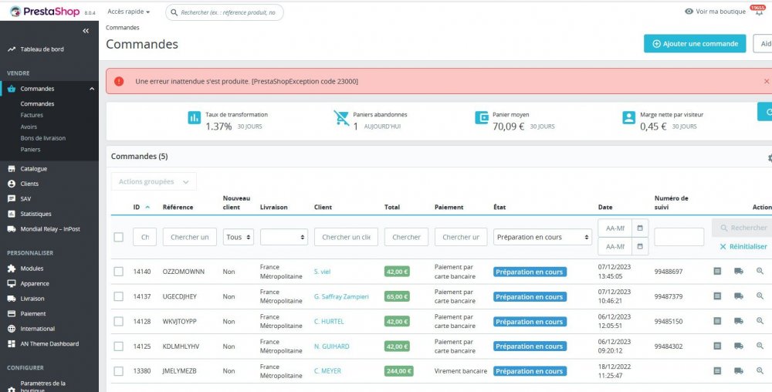Click Ajouter une commande button
772x392 pixels.
point(695,43)
